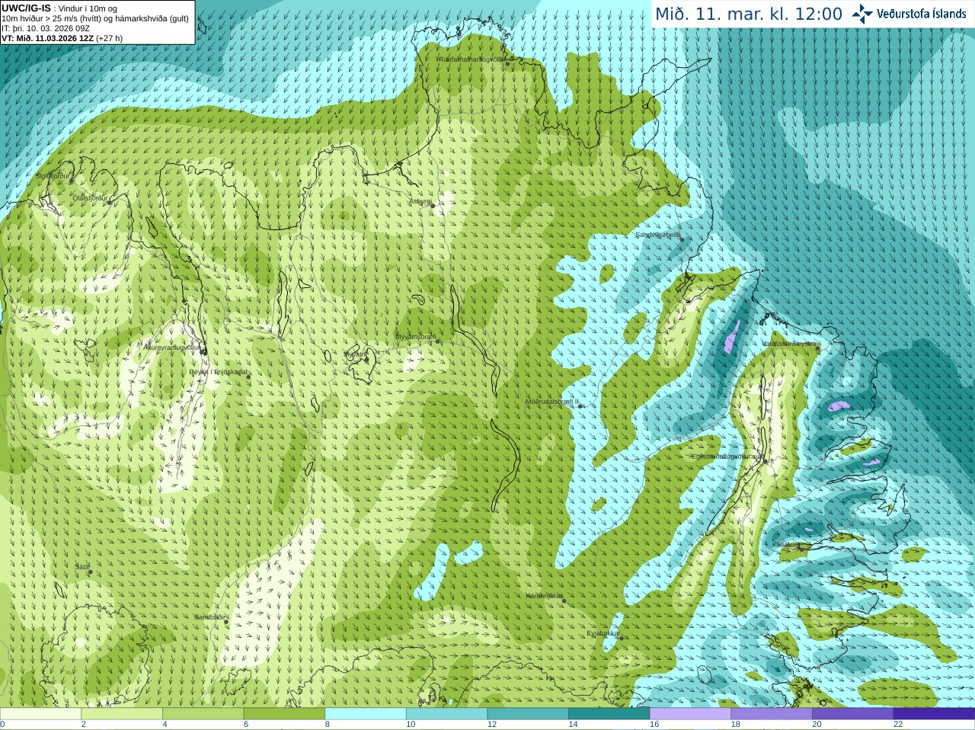The image size is (975, 730).
Task: Select the Eyjabakkar station label
Action: tap(603, 633)
